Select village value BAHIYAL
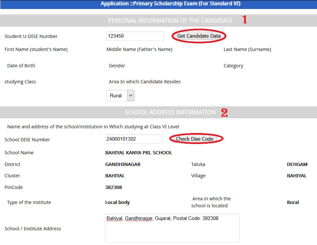This screenshot has height=245, width=317. point(297,176)
